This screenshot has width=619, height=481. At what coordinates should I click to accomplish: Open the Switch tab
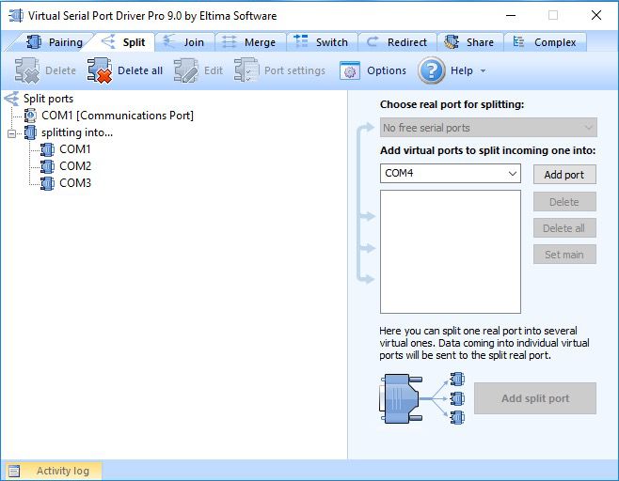(322, 42)
